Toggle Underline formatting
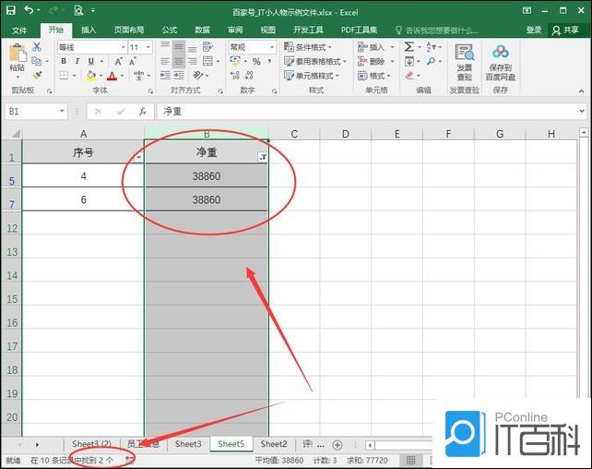The image size is (592, 469). (x=90, y=62)
